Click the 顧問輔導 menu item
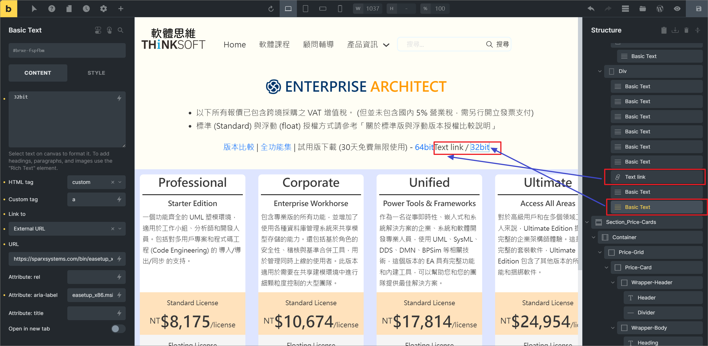The height and width of the screenshot is (346, 708). pyautogui.click(x=318, y=45)
